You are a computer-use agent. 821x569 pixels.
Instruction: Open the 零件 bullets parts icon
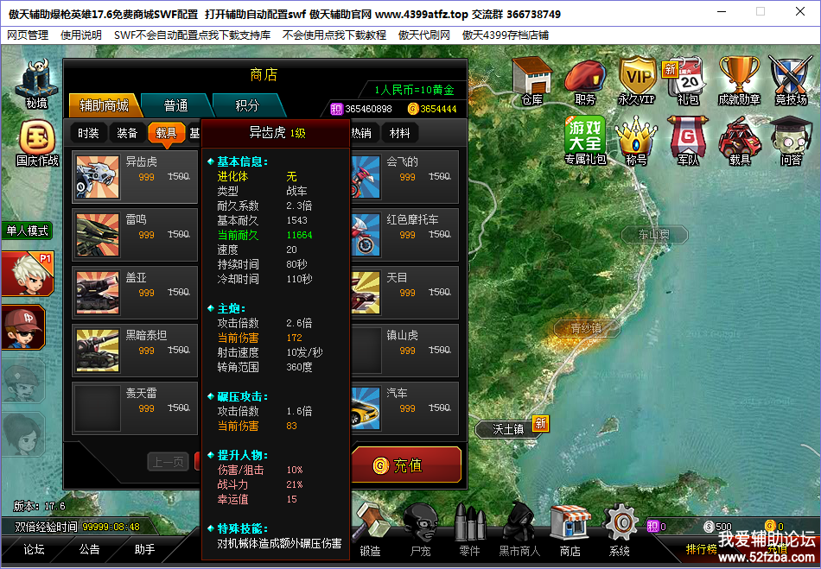(469, 530)
